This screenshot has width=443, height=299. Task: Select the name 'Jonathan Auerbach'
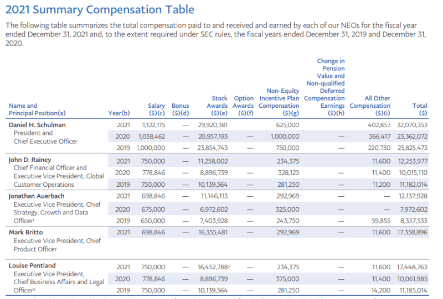(x=37, y=196)
